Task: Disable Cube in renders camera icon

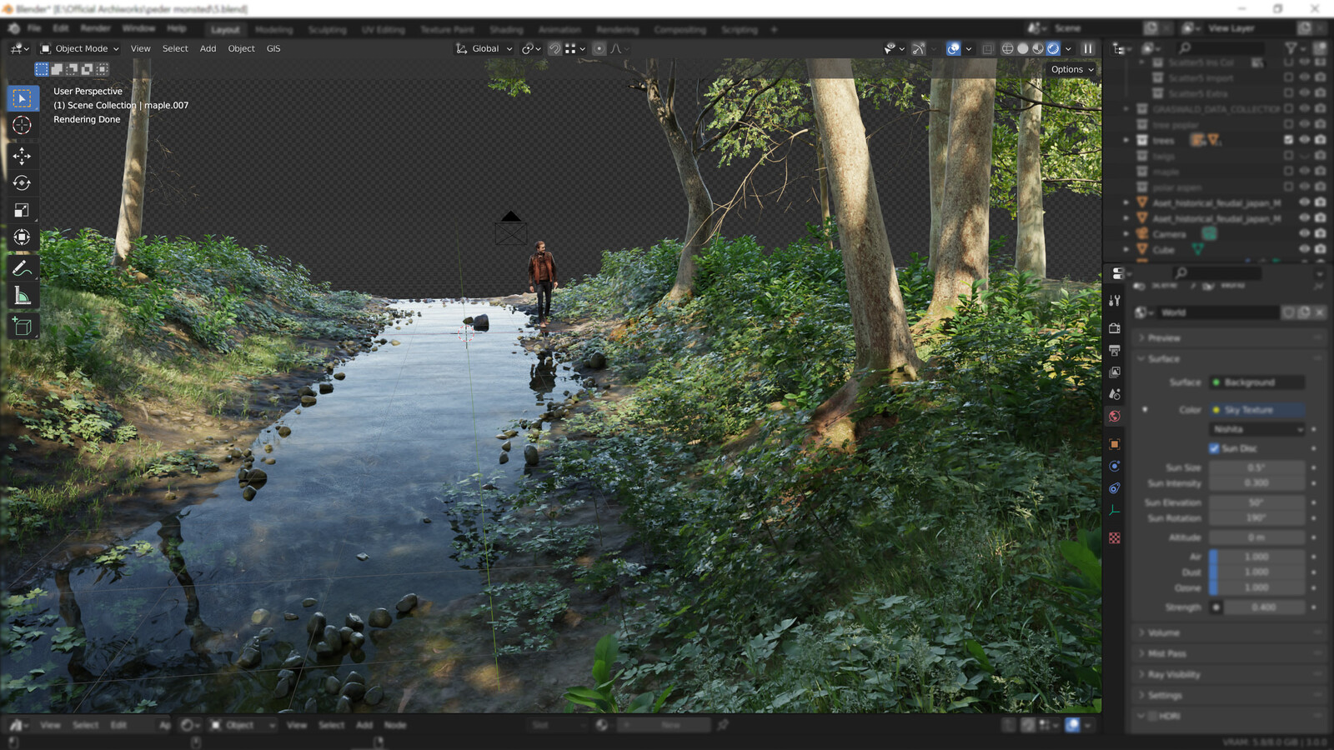Action: [1321, 249]
